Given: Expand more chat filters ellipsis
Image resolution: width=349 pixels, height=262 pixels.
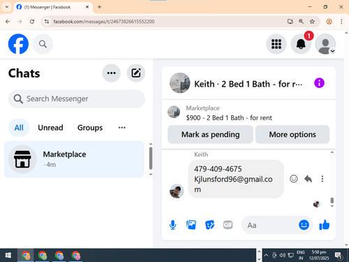Looking at the screenshot, I should (122, 128).
